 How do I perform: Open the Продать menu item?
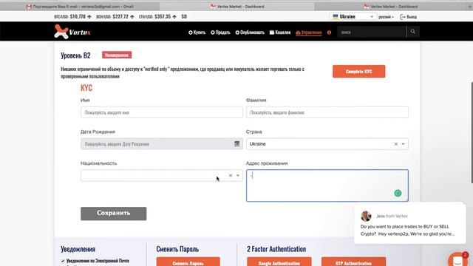[220, 33]
